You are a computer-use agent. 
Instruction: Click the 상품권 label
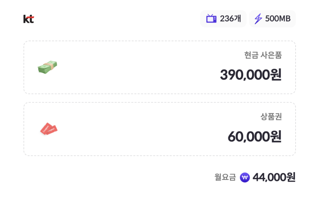(271, 117)
